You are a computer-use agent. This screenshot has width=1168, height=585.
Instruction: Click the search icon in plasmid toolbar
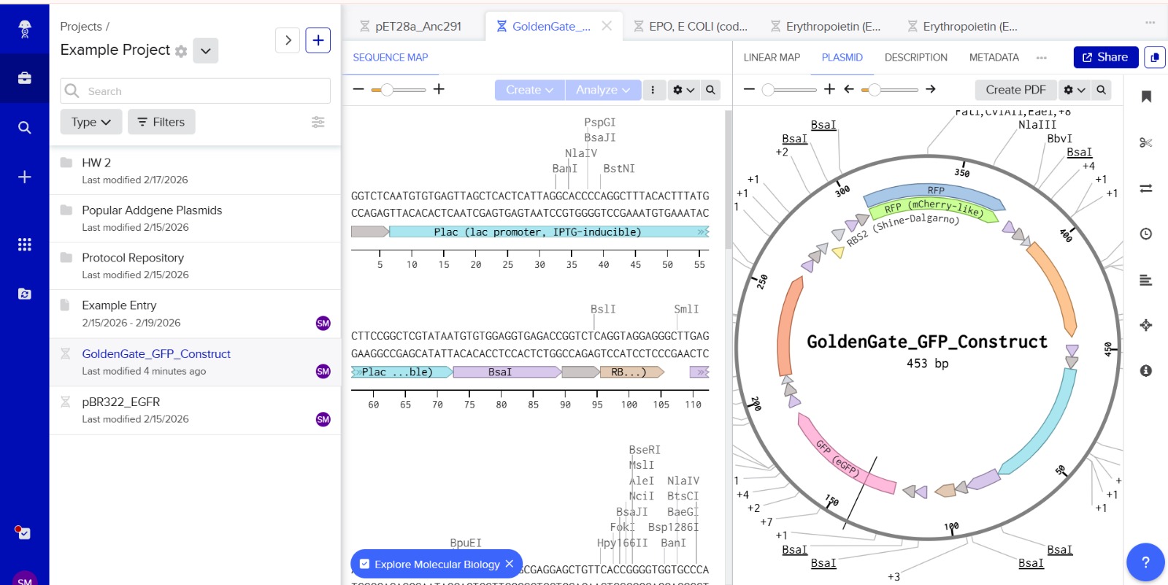coord(1101,90)
